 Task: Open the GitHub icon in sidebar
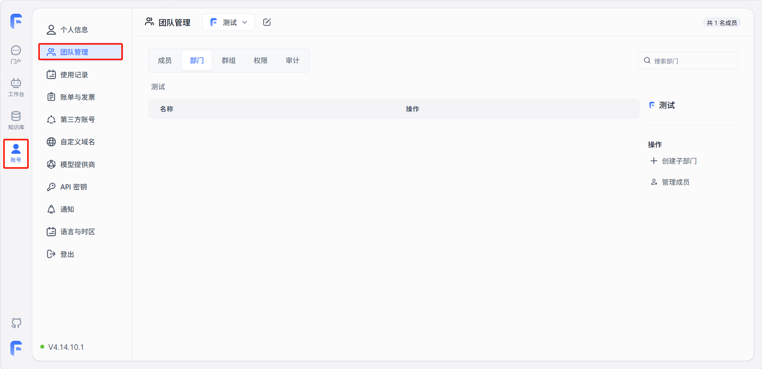pos(16,323)
